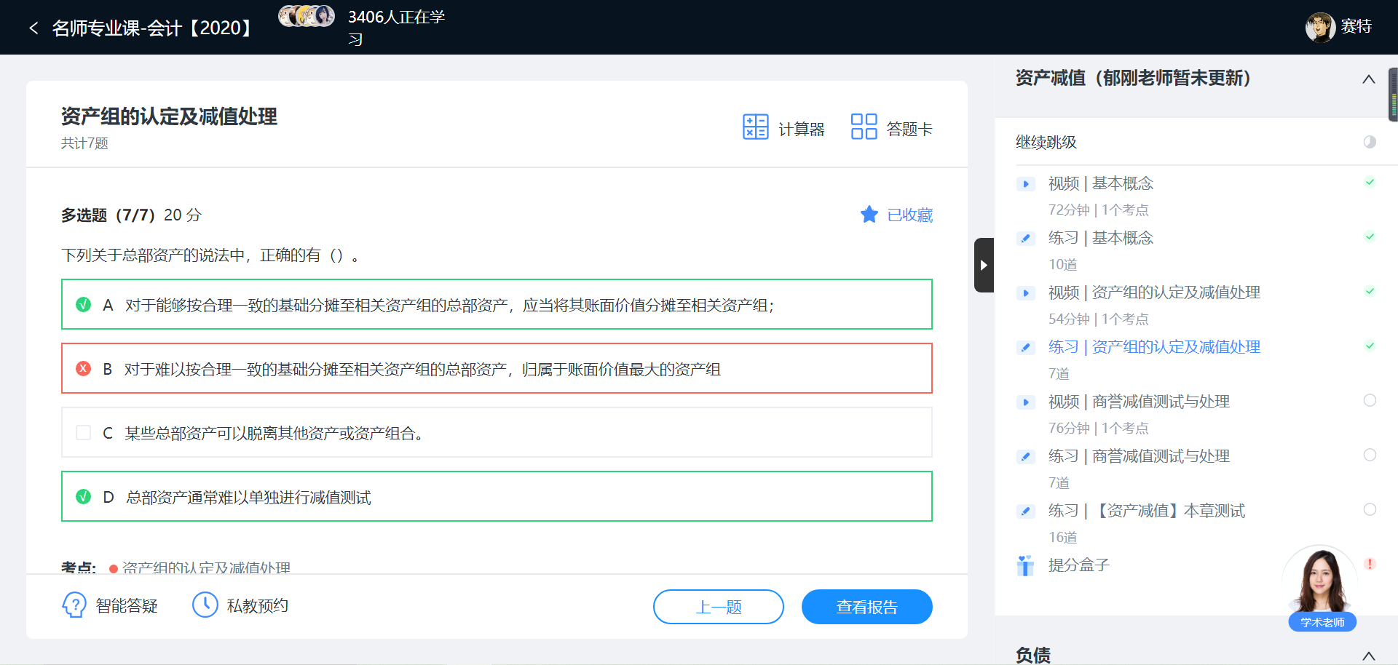Click the 学术老师 tutor thumbnail
Screen dimensions: 1398x665
(x=1322, y=588)
